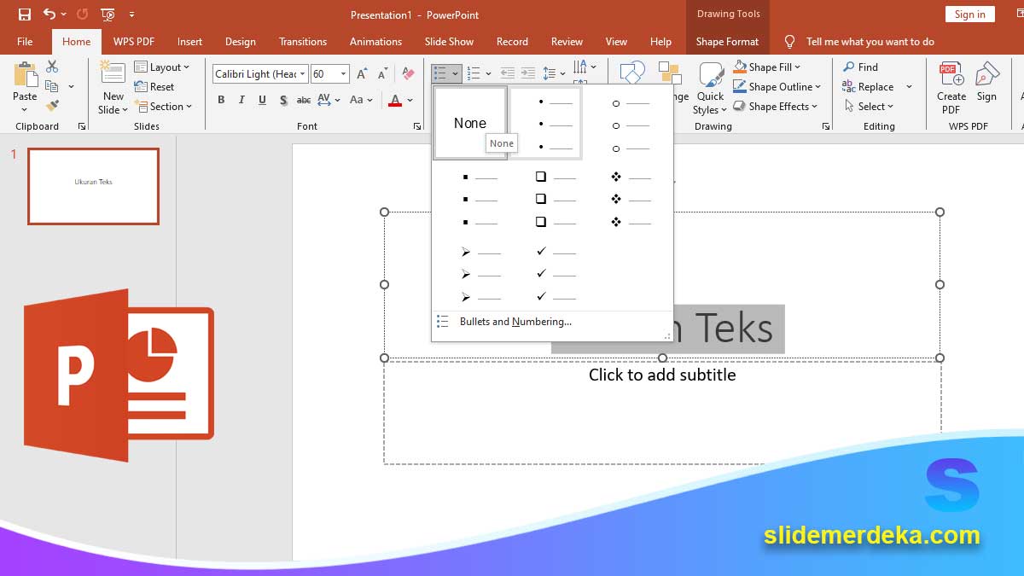Open the Drawing group dialog launcher
Image resolution: width=1024 pixels, height=576 pixels.
tap(826, 126)
